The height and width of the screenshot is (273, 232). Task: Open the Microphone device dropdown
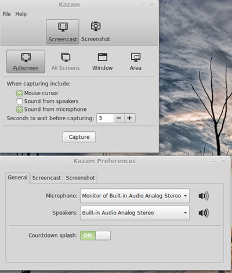pyautogui.click(x=135, y=196)
